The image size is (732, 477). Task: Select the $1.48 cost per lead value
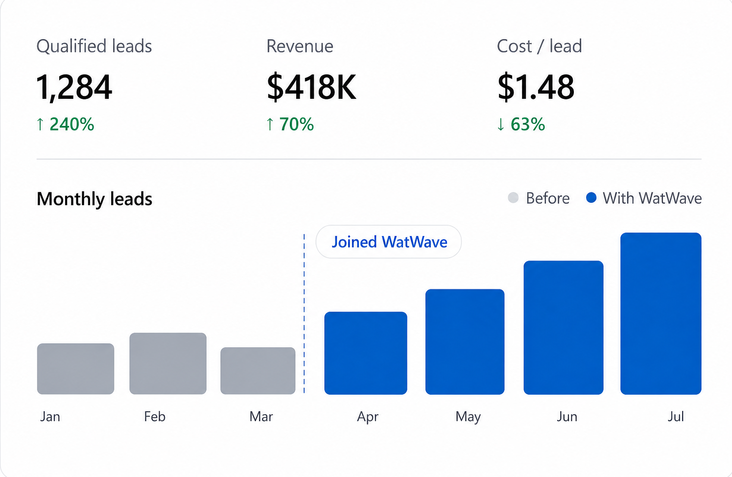[x=536, y=87]
